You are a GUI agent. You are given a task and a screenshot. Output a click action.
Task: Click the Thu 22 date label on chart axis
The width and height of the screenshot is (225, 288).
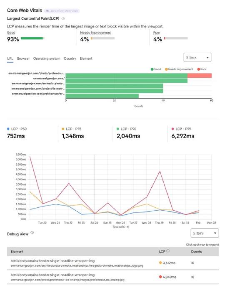click(68, 223)
